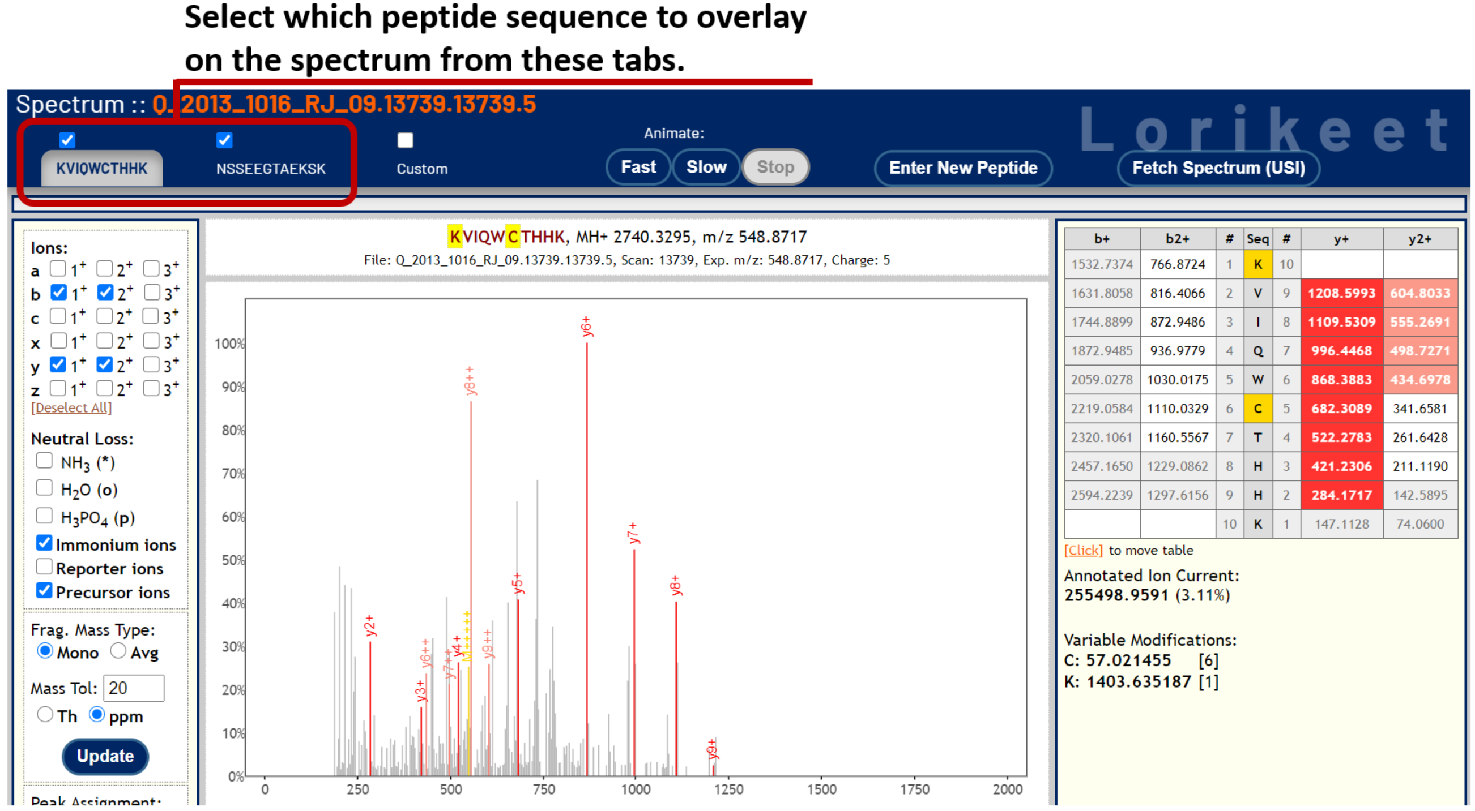Toggle the Custom peptide checkbox

pos(405,140)
